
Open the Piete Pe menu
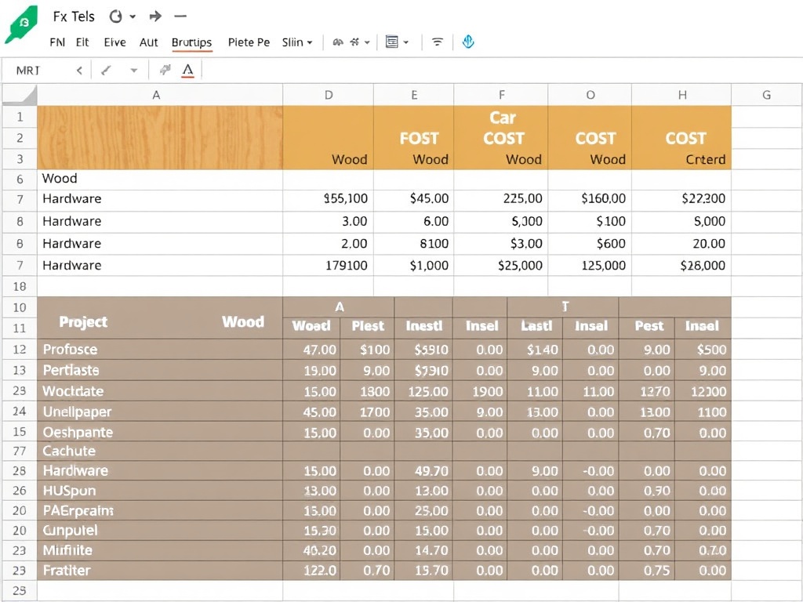[x=248, y=42]
